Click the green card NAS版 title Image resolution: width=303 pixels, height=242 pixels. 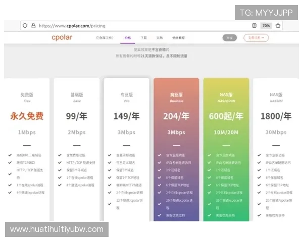(226, 95)
